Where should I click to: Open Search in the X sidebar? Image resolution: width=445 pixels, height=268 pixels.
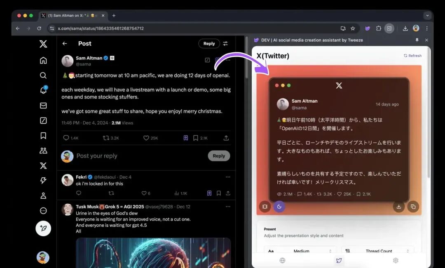(43, 75)
